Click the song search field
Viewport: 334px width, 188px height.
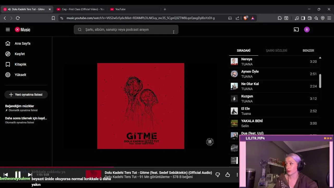(x=126, y=30)
